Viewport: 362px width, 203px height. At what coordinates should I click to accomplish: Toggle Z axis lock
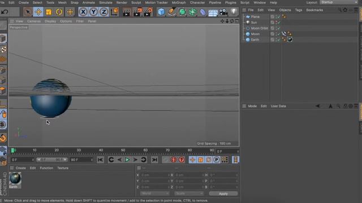click(x=104, y=12)
